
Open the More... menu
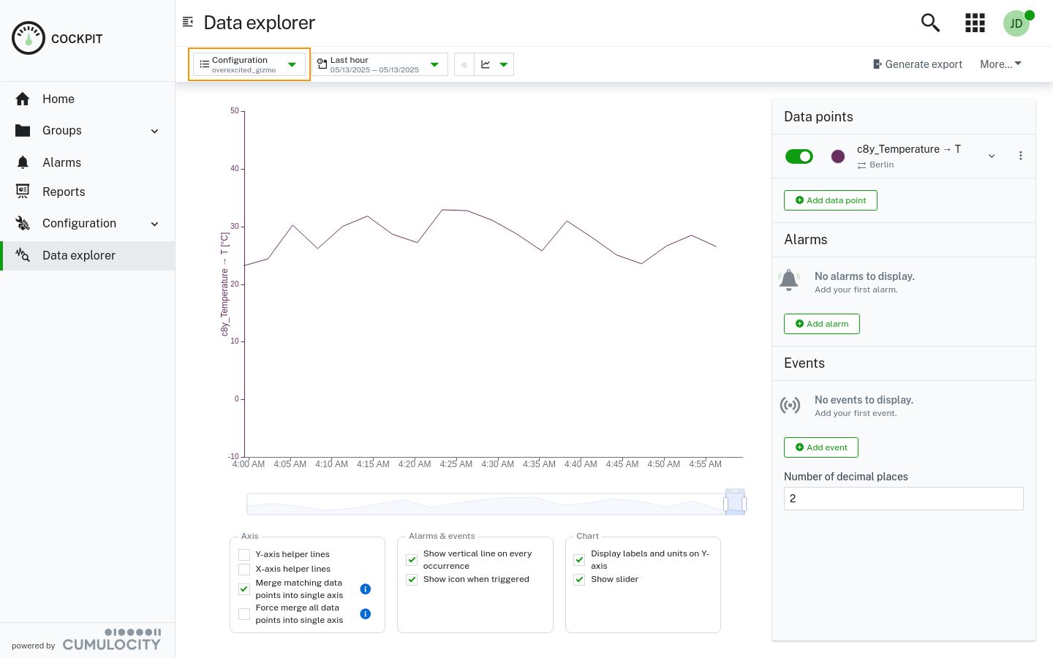point(1000,64)
